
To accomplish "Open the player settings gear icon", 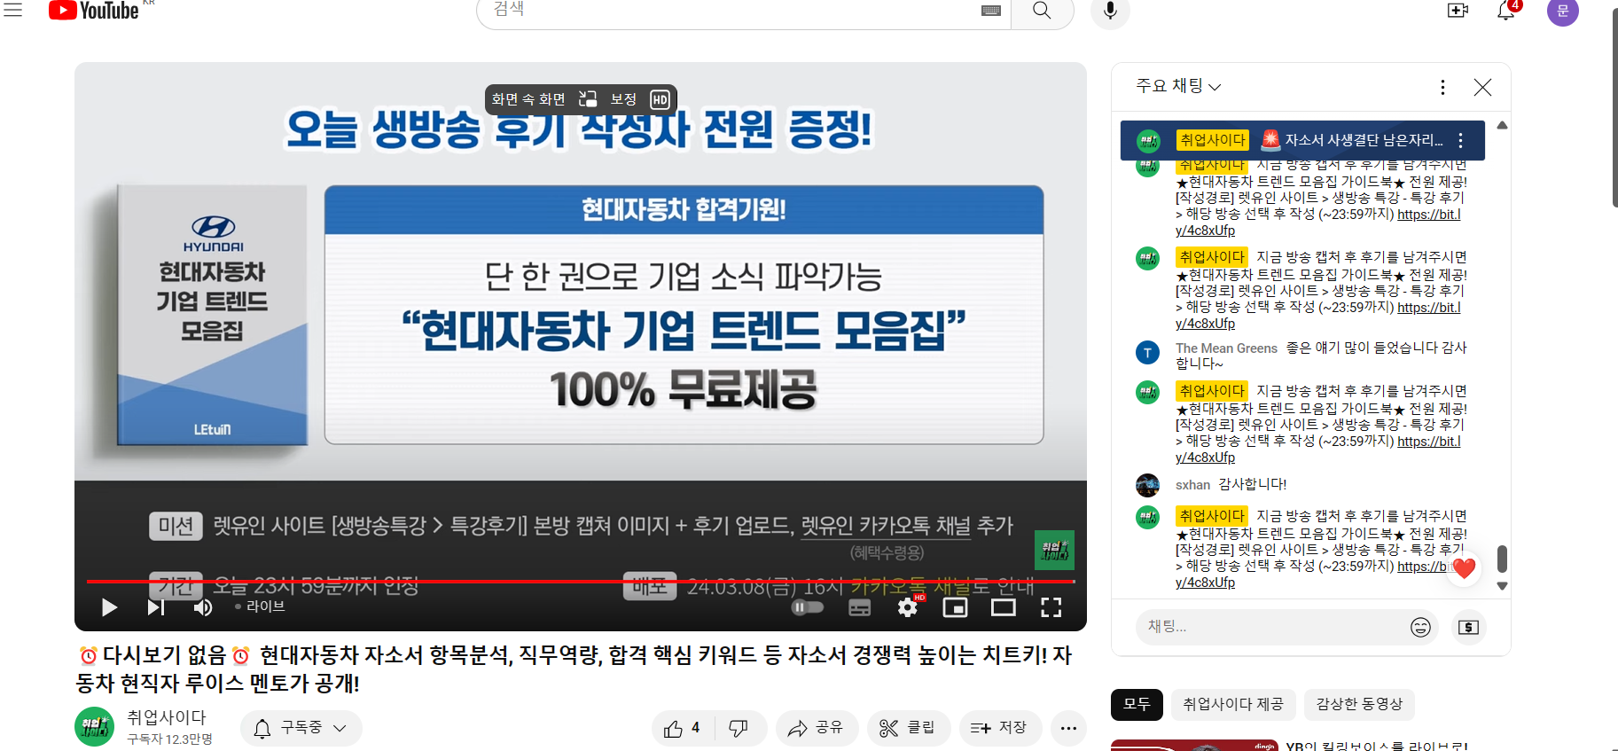I will (907, 607).
